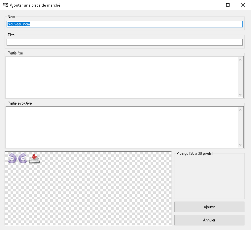Minimize the Ajouter une place de marché window
Viewport: 251px width, 230px height.
[x=213, y=5]
